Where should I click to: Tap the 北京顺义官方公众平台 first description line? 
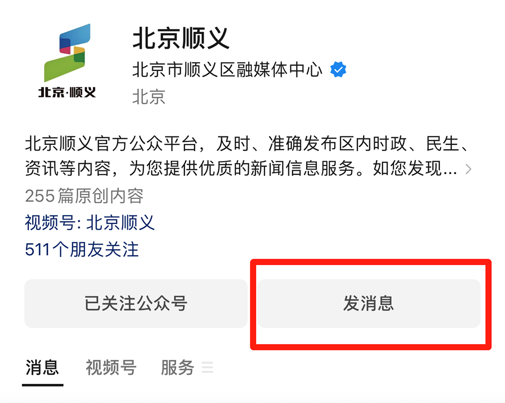247,143
